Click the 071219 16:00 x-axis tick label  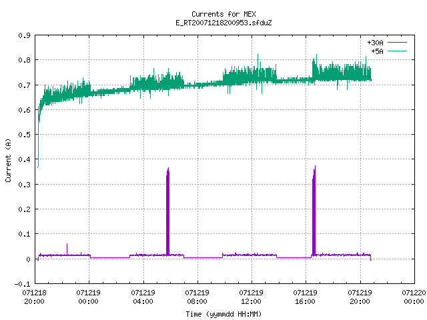[x=305, y=297]
